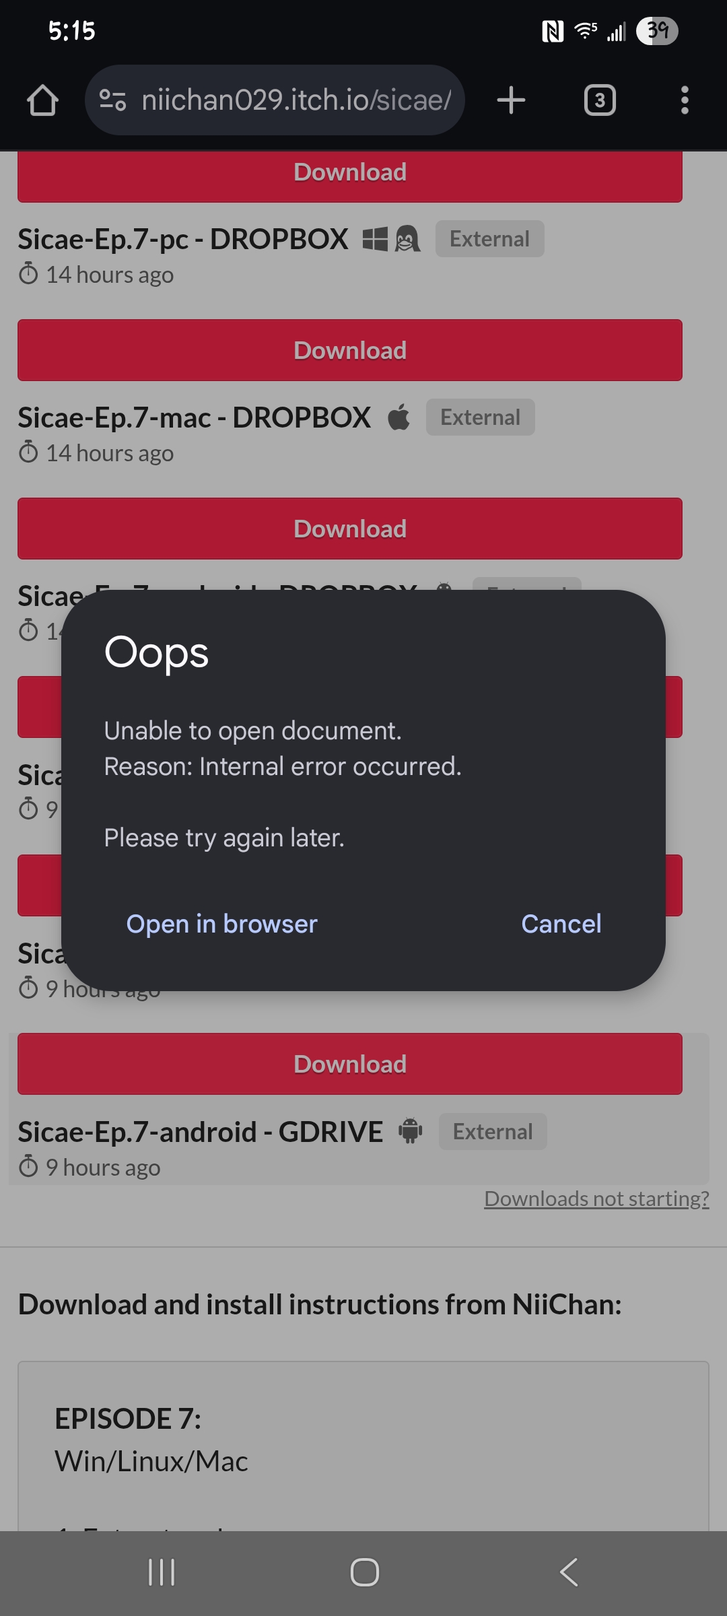Click the Downloads not starting? link
This screenshot has width=727, height=1616.
pyautogui.click(x=596, y=1199)
